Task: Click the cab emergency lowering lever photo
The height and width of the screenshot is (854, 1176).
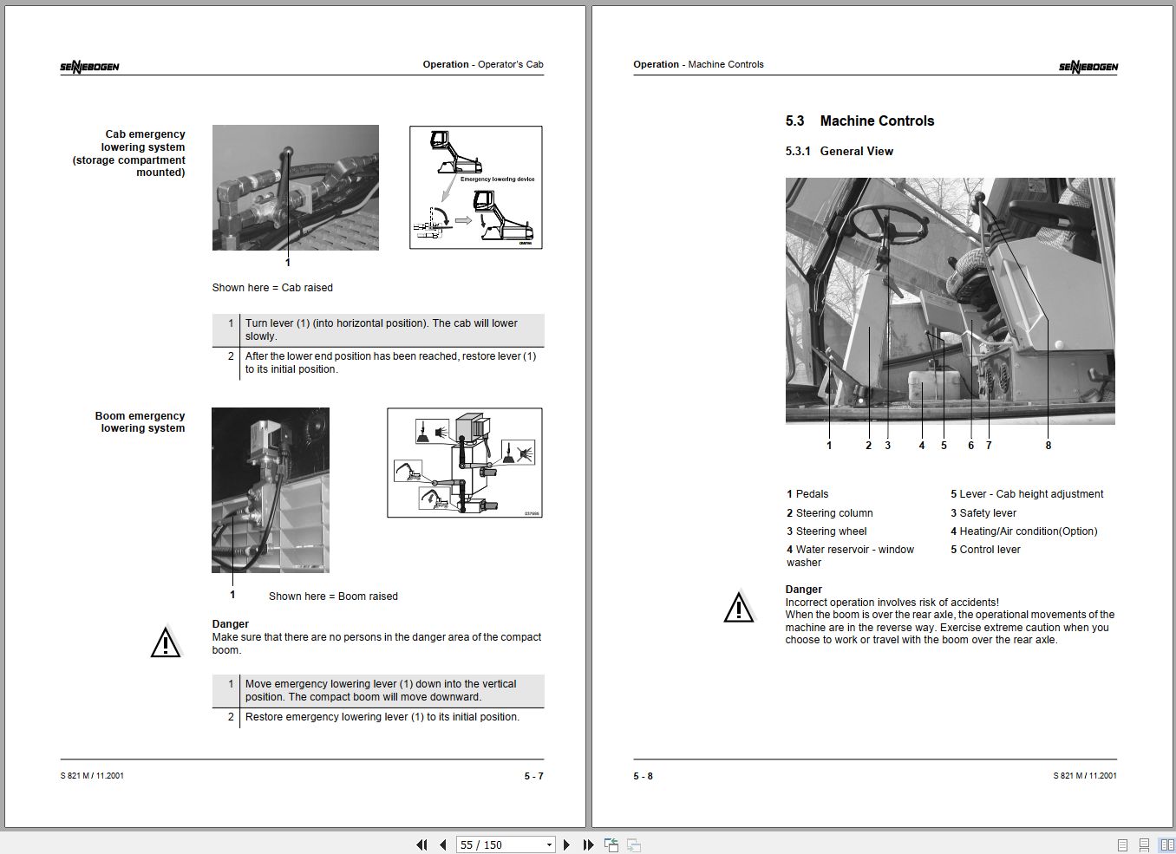Action: (x=295, y=188)
